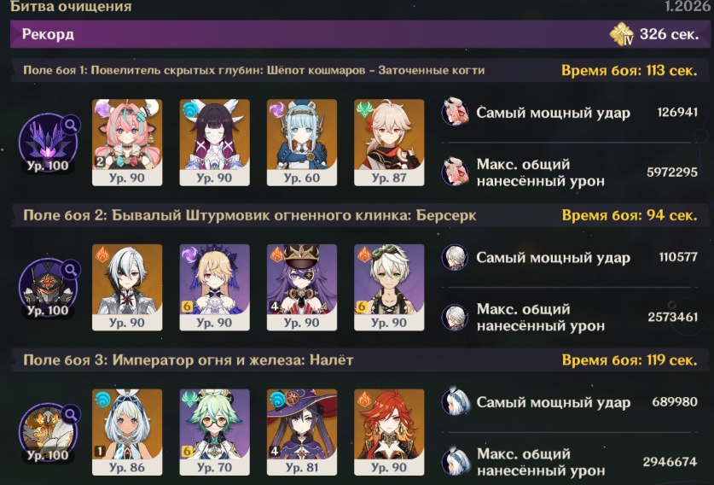Select the pink-haired level 90 character card
The height and width of the screenshot is (485, 714).
point(127,143)
